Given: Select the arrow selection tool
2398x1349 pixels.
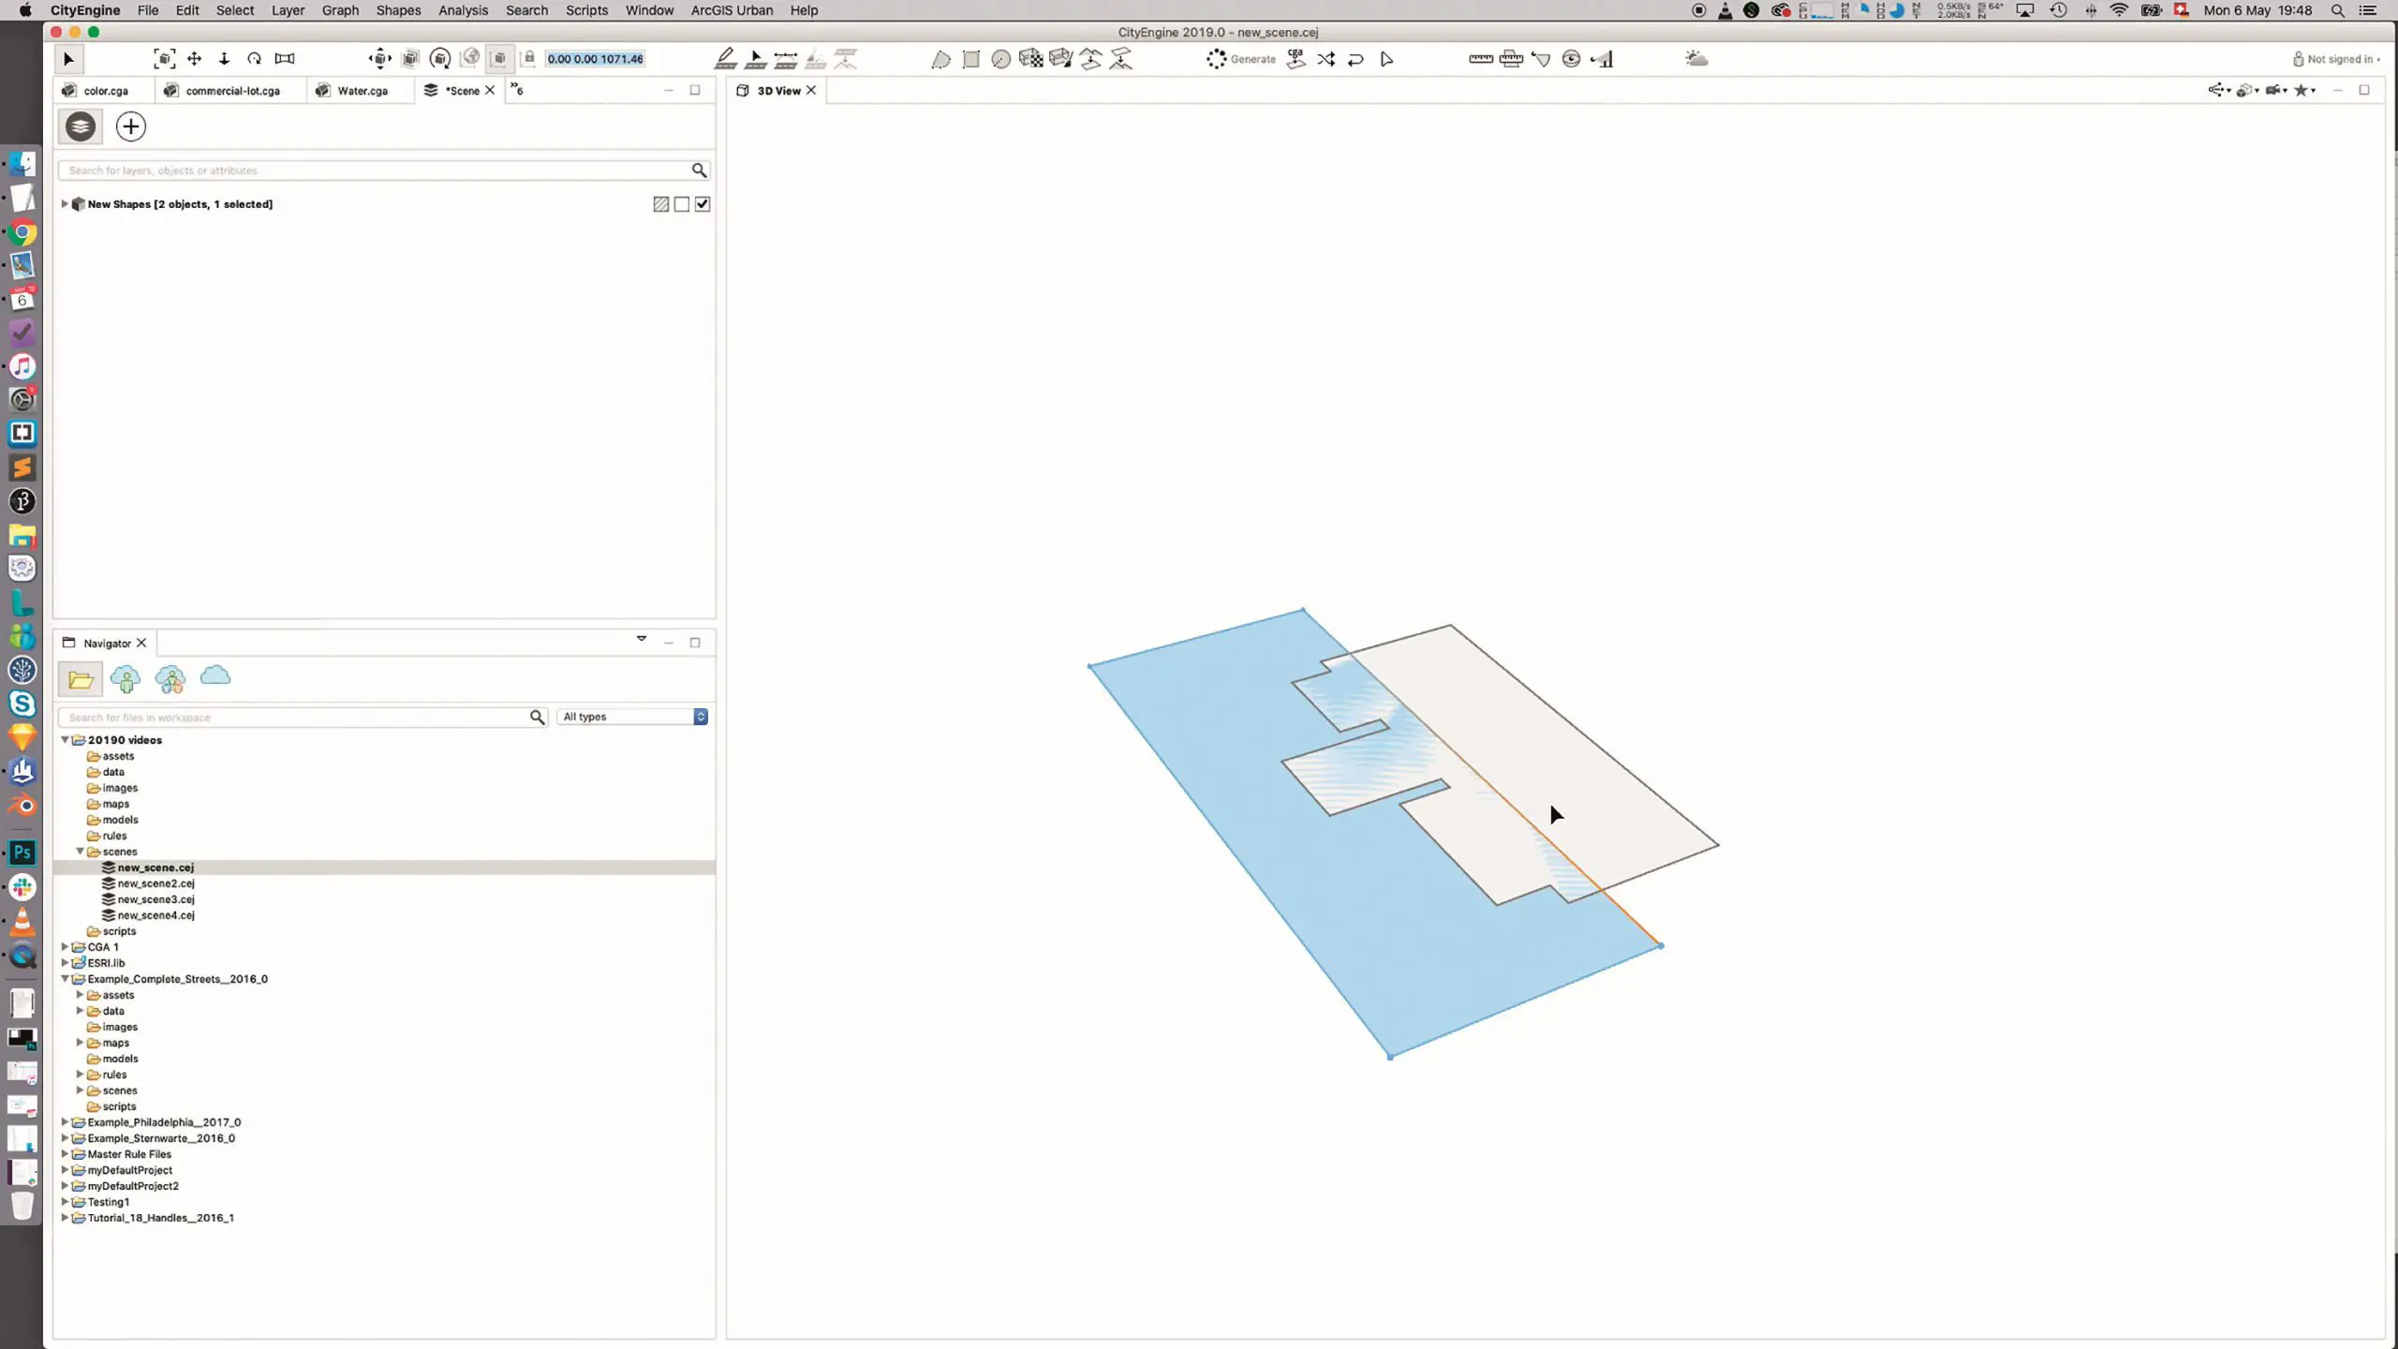Looking at the screenshot, I should pos(68,59).
